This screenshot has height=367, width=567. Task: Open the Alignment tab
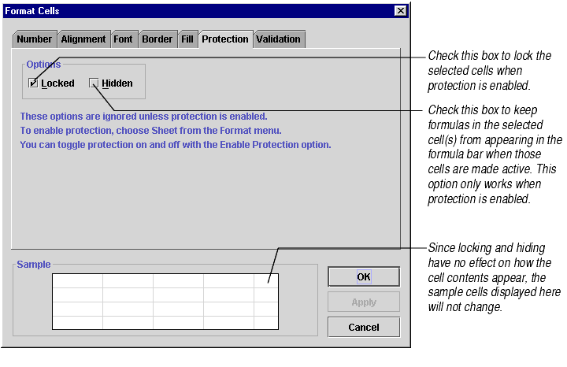point(83,39)
